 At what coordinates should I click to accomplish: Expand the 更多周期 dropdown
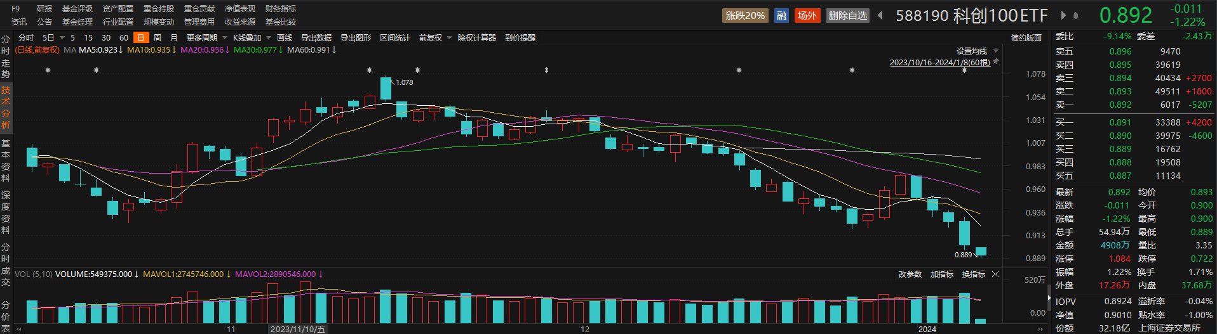pos(206,38)
